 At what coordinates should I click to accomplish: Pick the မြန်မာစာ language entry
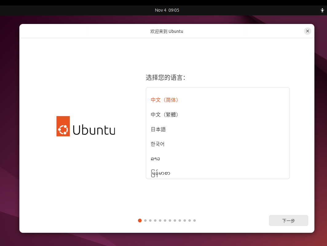pos(218,173)
